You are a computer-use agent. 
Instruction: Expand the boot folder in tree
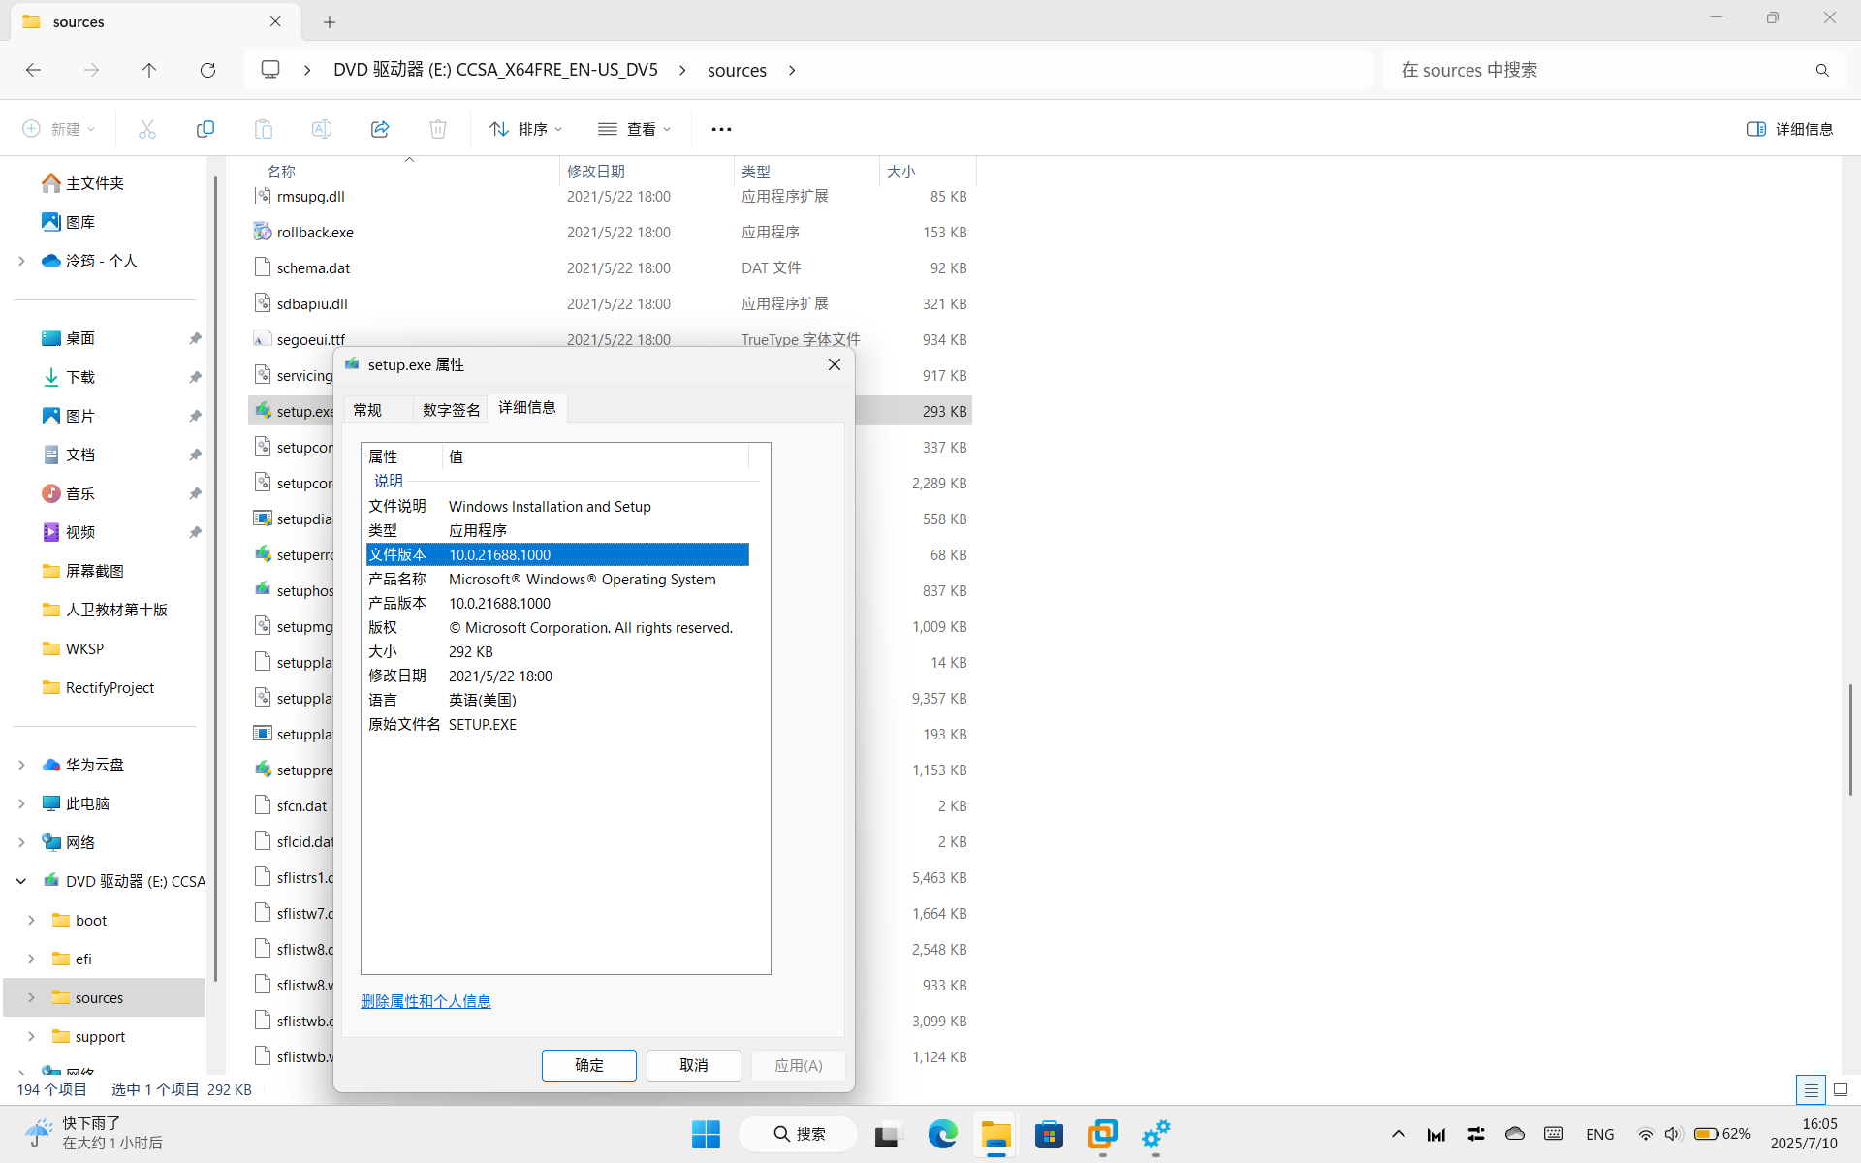(x=31, y=920)
